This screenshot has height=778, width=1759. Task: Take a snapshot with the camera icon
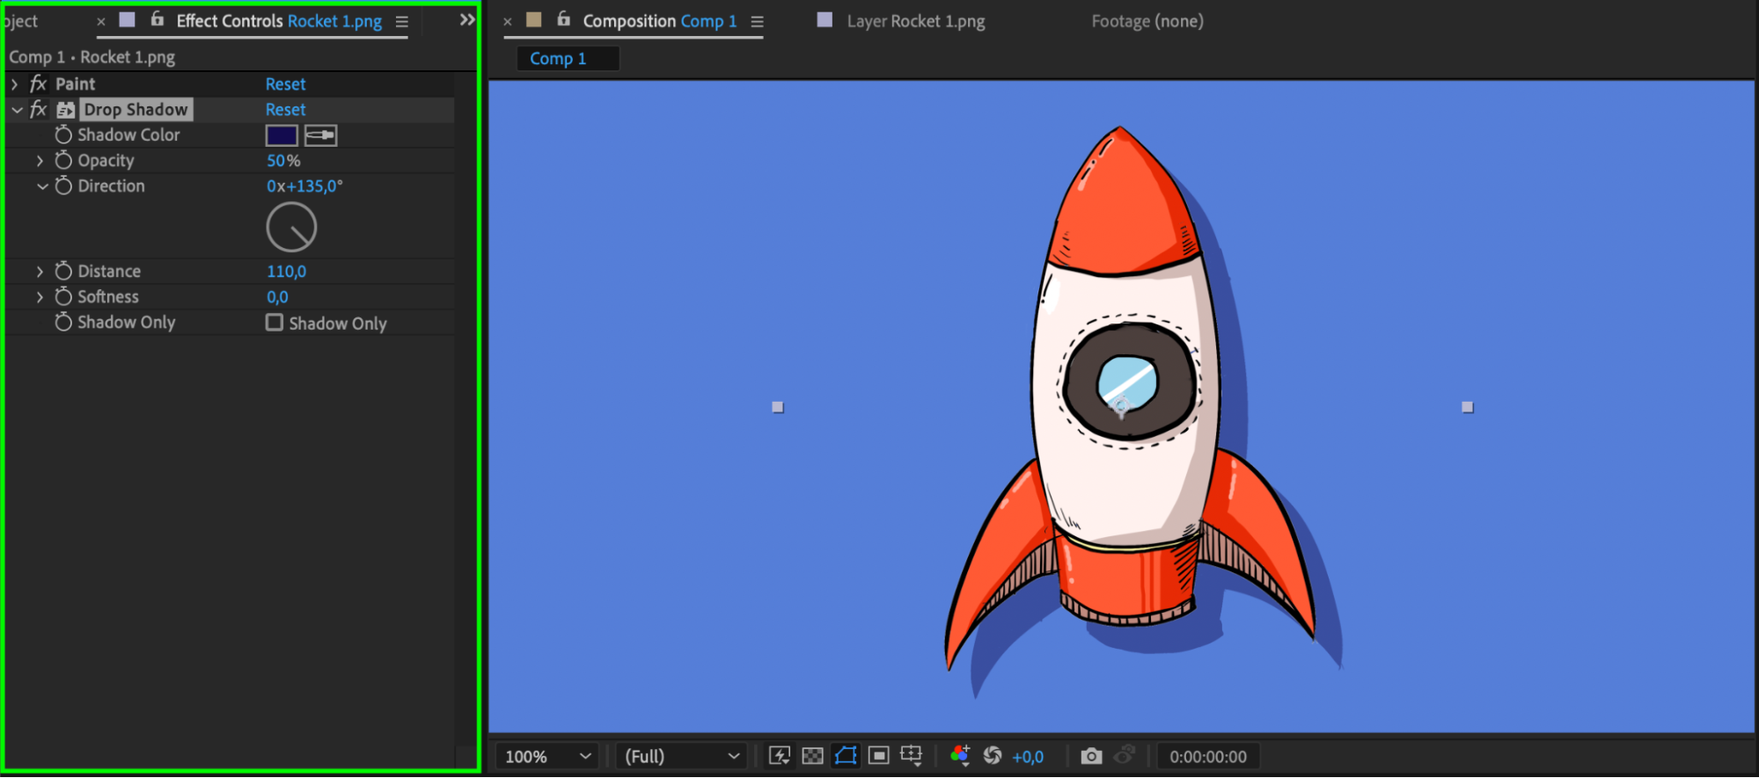click(1091, 756)
